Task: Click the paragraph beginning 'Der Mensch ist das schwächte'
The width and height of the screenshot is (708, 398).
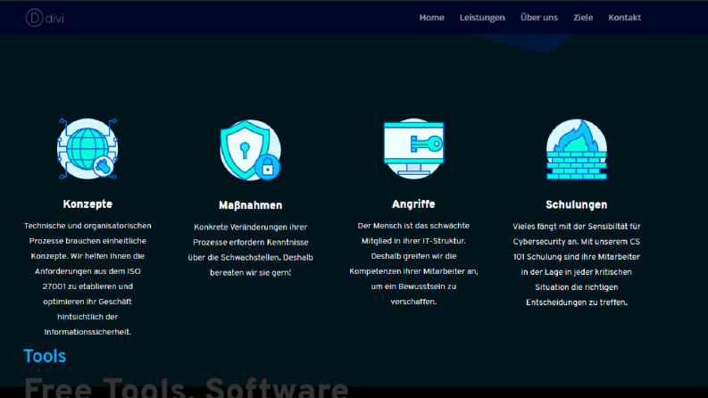Action: [x=413, y=263]
